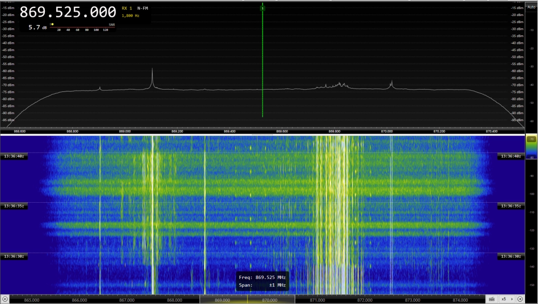Click 865.000 on the bottom frequency bar
Image resolution: width=538 pixels, height=304 pixels.
[32, 300]
